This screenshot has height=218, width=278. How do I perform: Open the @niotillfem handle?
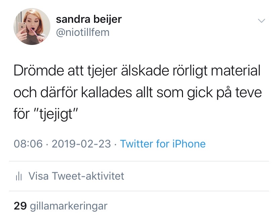click(x=82, y=32)
